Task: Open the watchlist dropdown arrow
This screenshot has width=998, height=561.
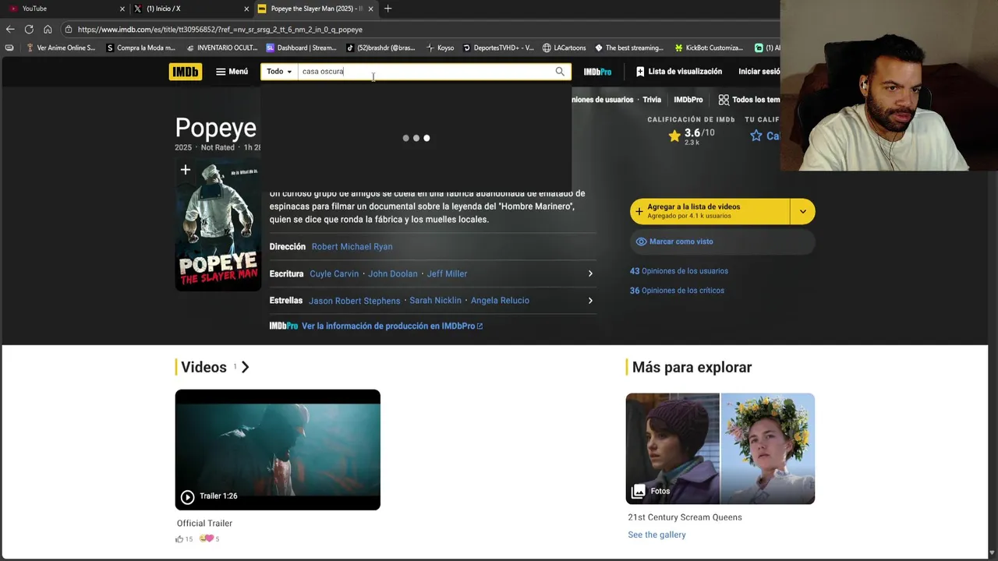Action: pyautogui.click(x=803, y=211)
